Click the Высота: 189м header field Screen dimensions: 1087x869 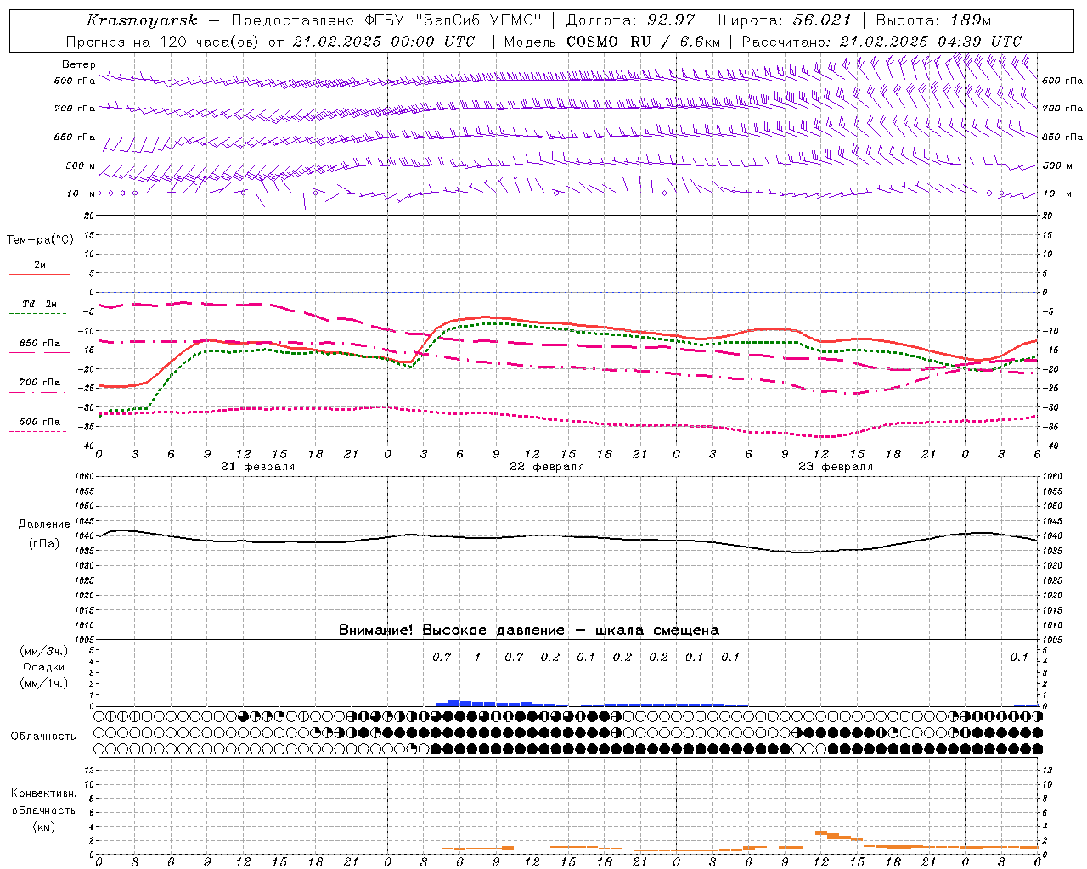click(932, 20)
